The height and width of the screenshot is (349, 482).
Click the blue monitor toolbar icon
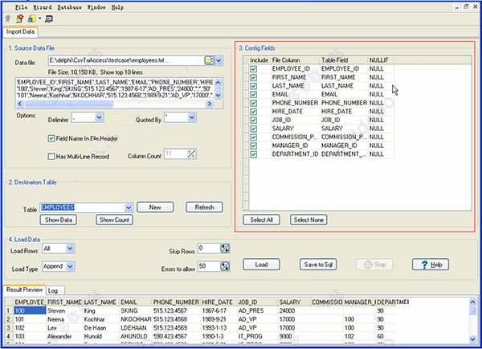pyautogui.click(x=48, y=18)
